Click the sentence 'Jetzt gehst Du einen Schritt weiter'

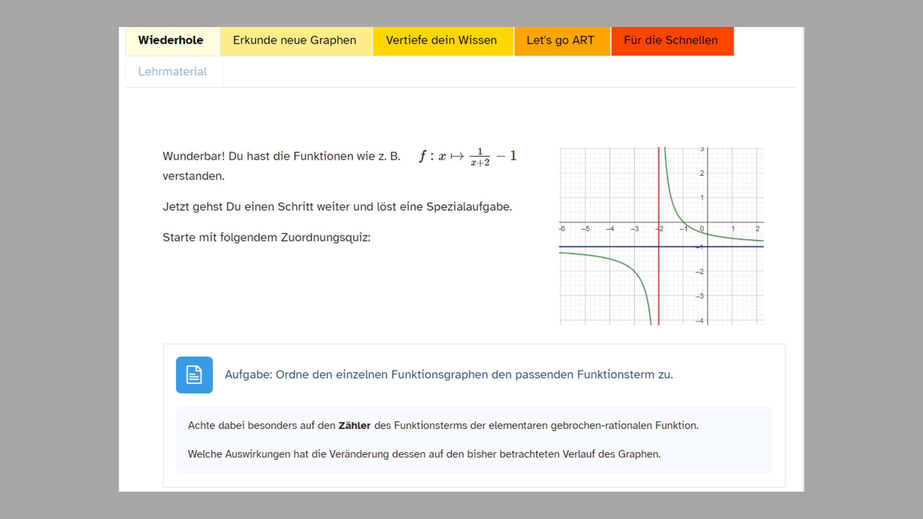[x=337, y=207]
